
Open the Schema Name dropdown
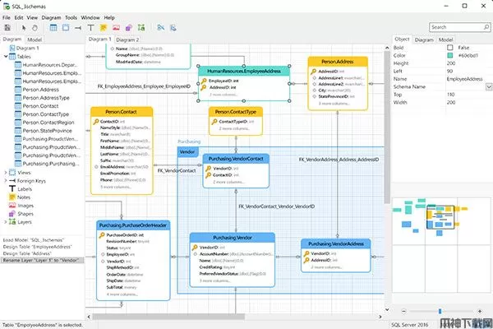click(488, 86)
